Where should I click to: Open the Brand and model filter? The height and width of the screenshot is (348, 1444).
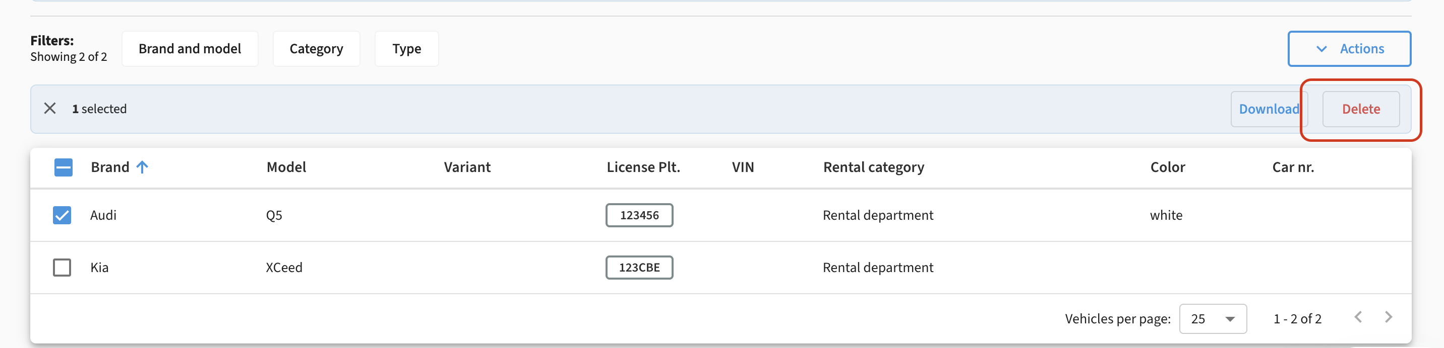[x=190, y=49]
